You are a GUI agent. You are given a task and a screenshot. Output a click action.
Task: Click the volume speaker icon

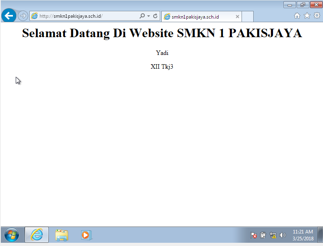point(283,235)
